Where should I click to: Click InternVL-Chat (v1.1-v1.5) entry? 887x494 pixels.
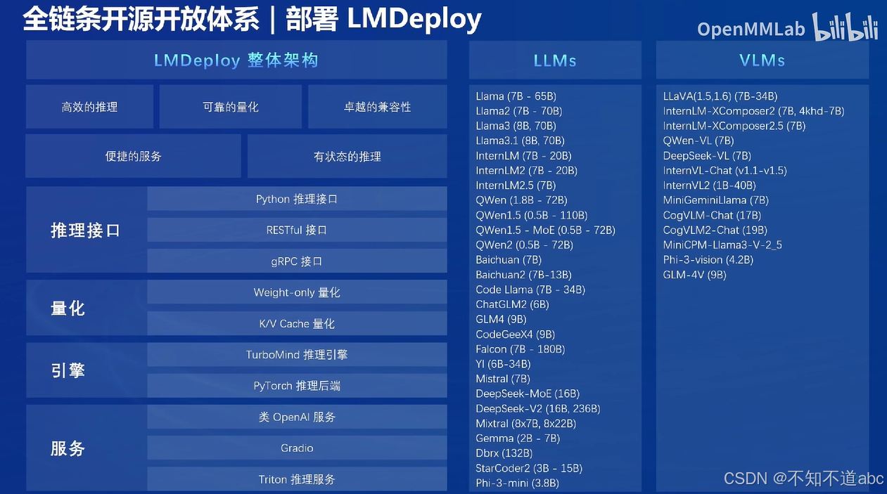(725, 171)
